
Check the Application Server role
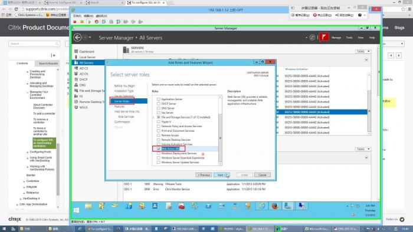159,99
